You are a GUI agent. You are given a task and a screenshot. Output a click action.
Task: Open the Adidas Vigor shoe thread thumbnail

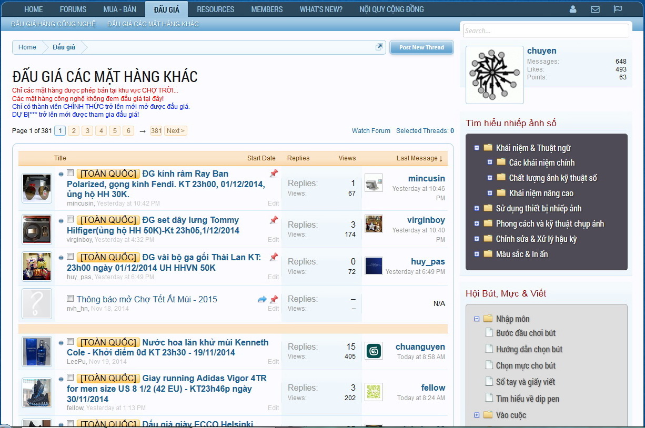coord(37,392)
